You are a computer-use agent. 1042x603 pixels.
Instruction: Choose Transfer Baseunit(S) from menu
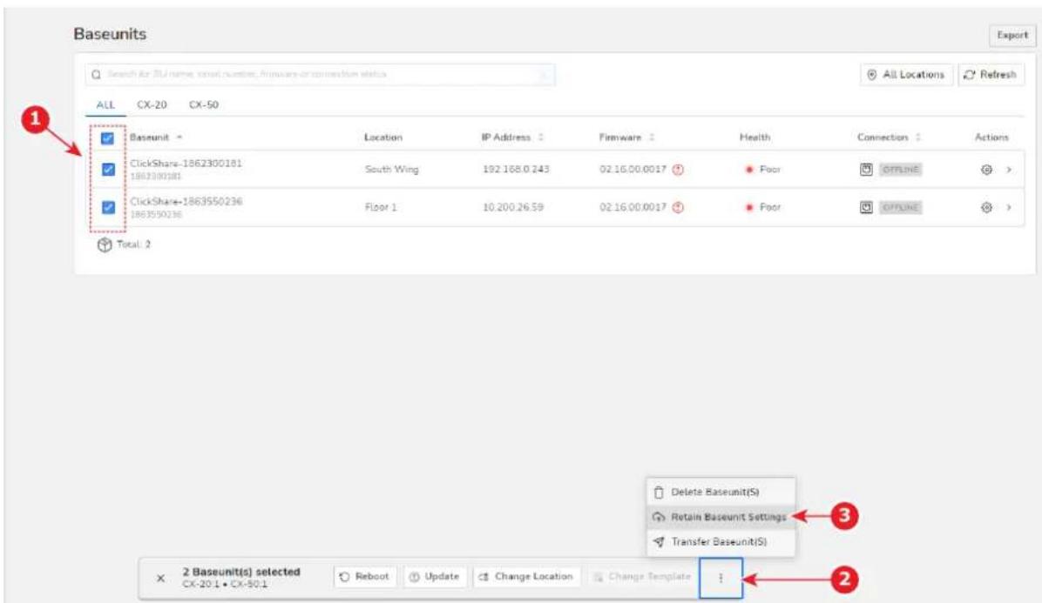(x=721, y=542)
